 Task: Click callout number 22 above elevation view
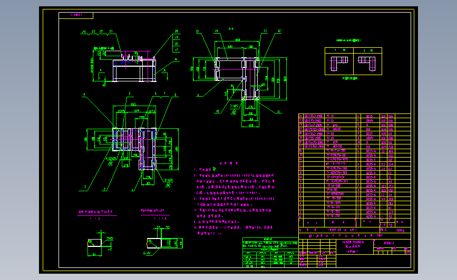101,32
